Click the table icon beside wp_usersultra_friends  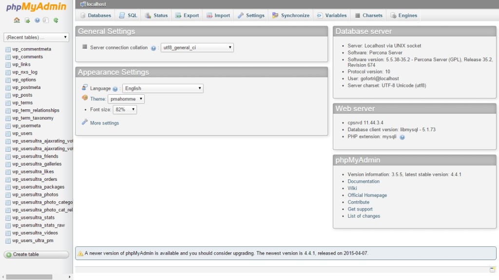coord(8,157)
